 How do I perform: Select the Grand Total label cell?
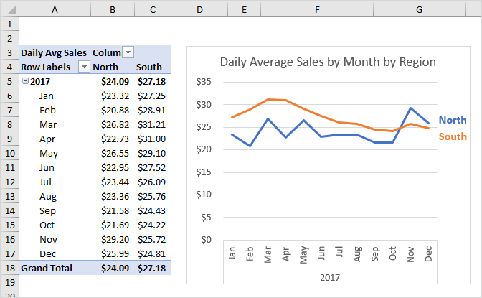55,268
